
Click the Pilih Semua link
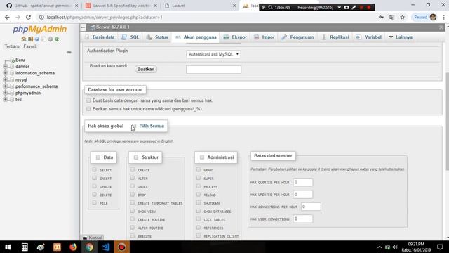(152, 126)
